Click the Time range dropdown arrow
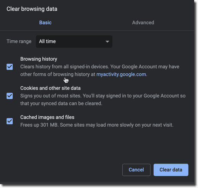Image resolution: width=198 pixels, height=188 pixels. 107,41
